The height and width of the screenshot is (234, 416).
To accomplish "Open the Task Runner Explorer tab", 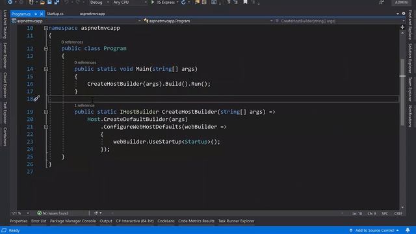I will [x=237, y=221].
